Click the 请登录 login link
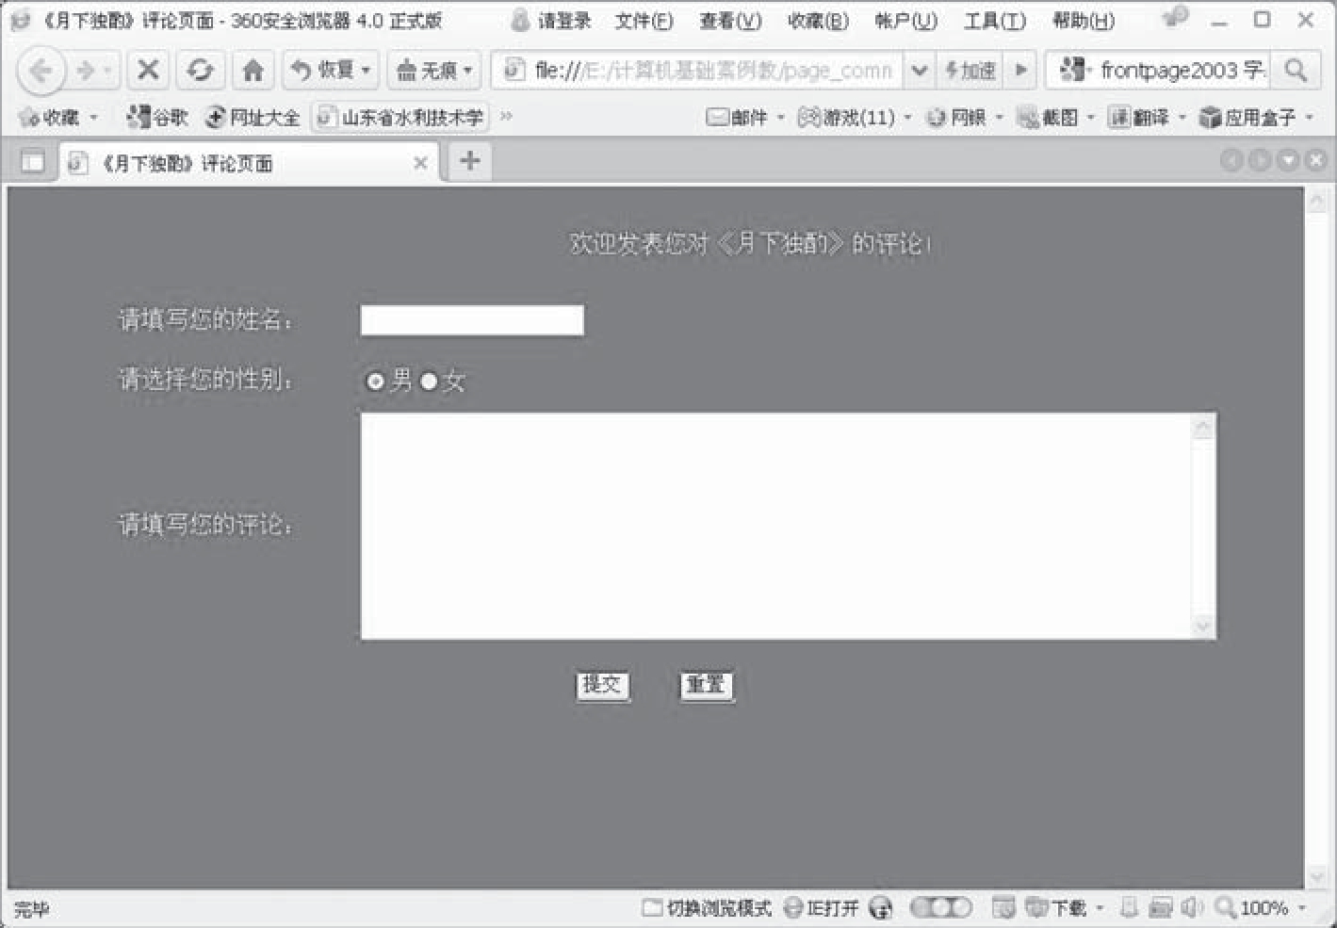This screenshot has height=928, width=1337. (x=552, y=20)
